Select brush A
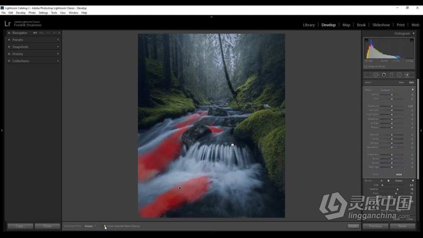423x238 pixels. pyautogui.click(x=382, y=181)
